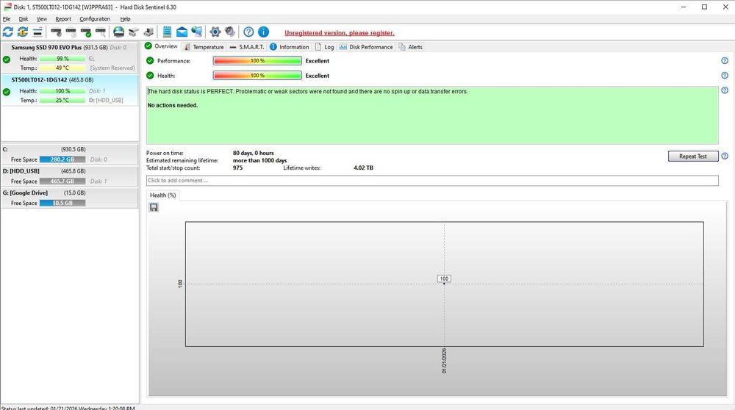
Task: Switch to the Alerts tab
Action: [x=411, y=47]
